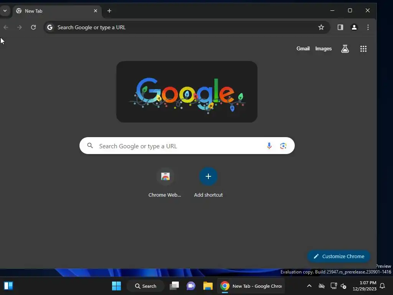Open the Chrome three-dot menu
The image size is (393, 295).
pos(368,27)
